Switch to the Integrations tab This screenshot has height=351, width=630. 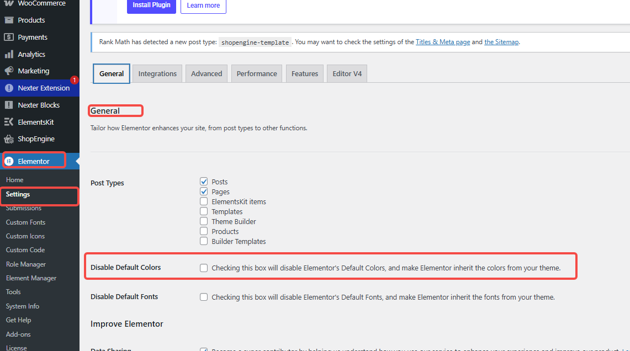tap(157, 74)
